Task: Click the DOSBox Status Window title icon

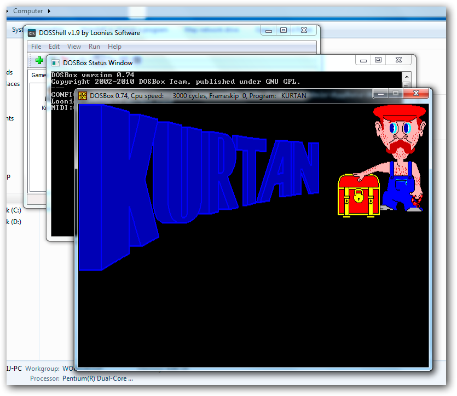Action: point(55,62)
